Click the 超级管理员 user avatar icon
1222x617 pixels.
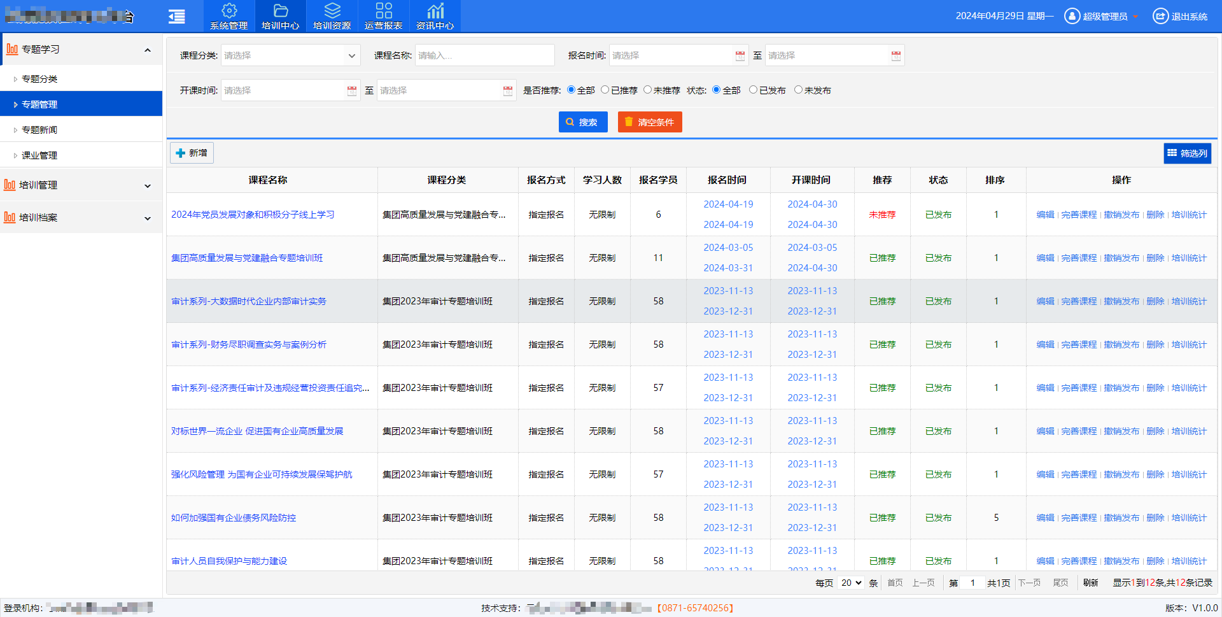click(x=1072, y=16)
